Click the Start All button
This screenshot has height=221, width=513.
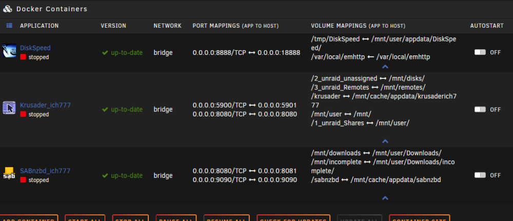[x=85, y=218]
